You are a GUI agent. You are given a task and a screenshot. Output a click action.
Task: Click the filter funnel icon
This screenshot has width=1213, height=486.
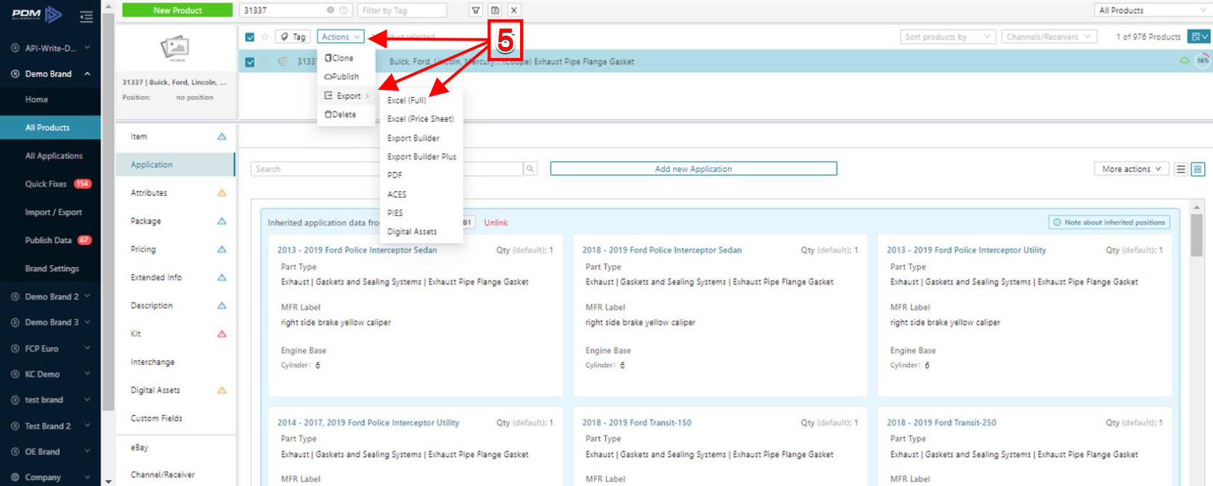point(476,10)
